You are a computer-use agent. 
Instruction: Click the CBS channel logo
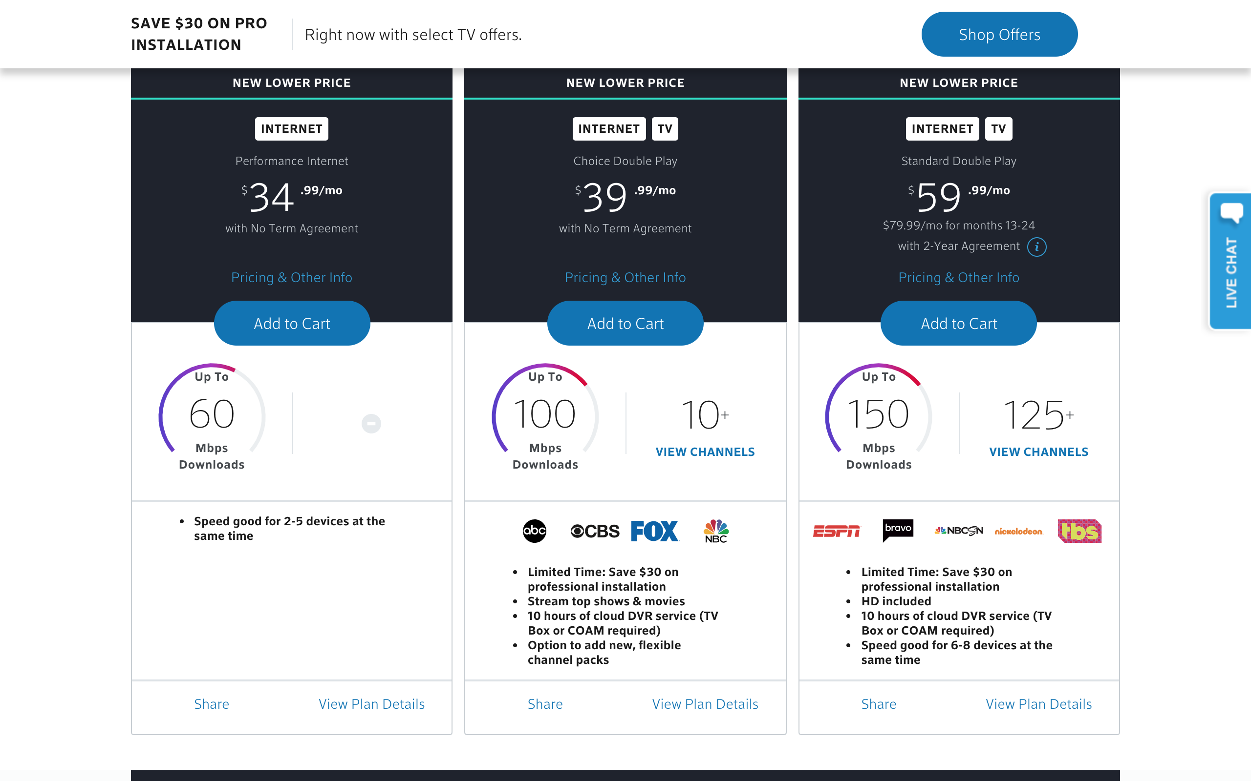595,531
